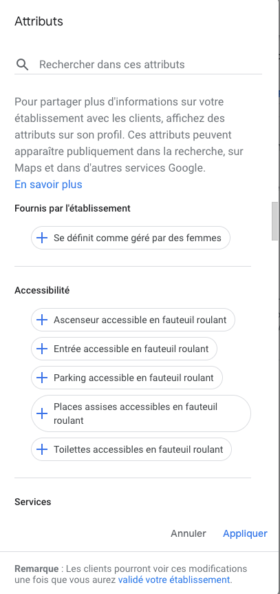Enable 'Se définit comme géré par des femmes' attribute
This screenshot has width=280, height=594.
click(131, 238)
